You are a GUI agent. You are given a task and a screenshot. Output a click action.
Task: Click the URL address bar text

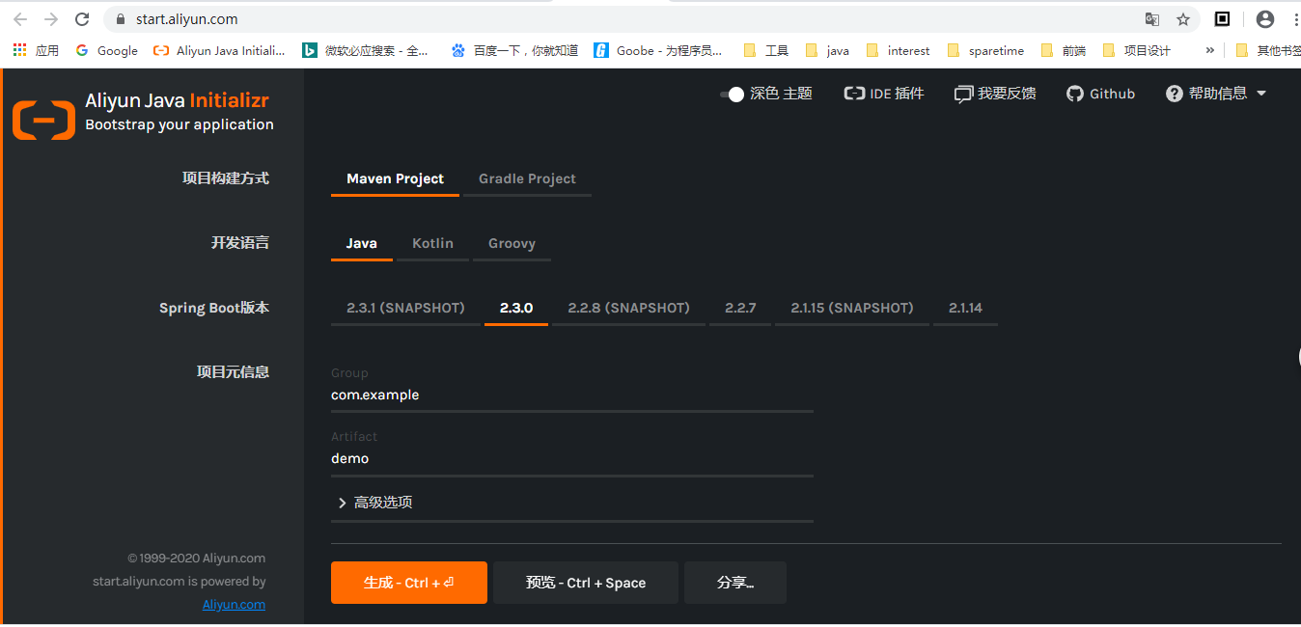pyautogui.click(x=187, y=19)
